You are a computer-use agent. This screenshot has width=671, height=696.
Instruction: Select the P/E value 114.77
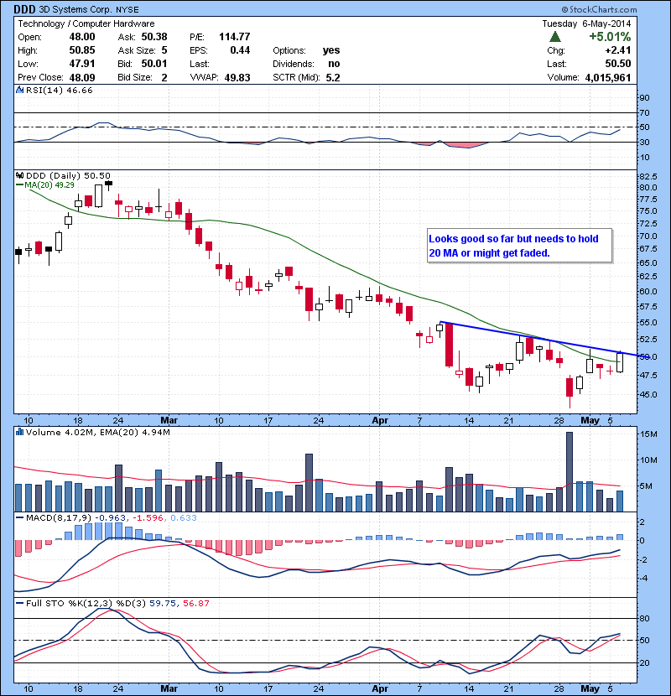tap(235, 37)
